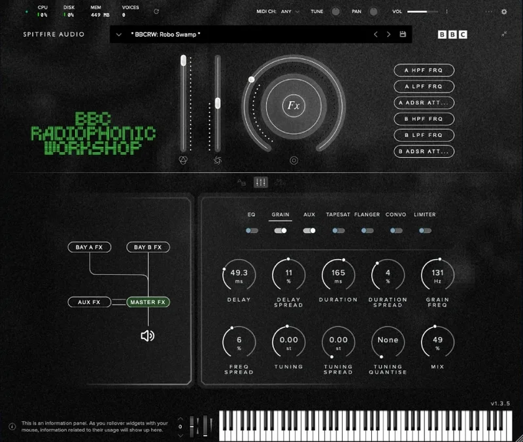
Task: Select the GRAIN tab
Action: 280,215
